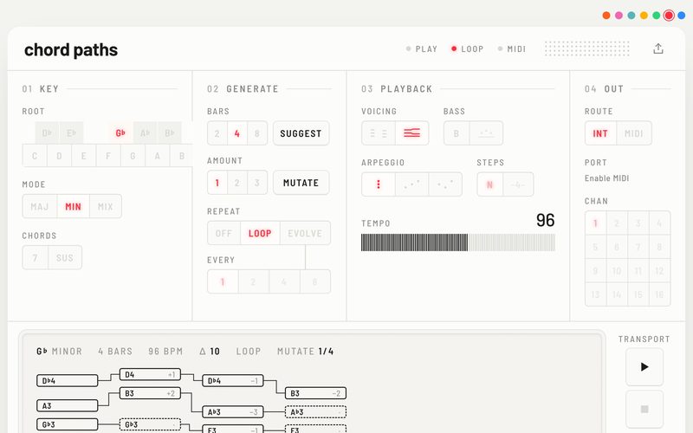
Task: Stop playback with the transport stop button
Action: 644,409
